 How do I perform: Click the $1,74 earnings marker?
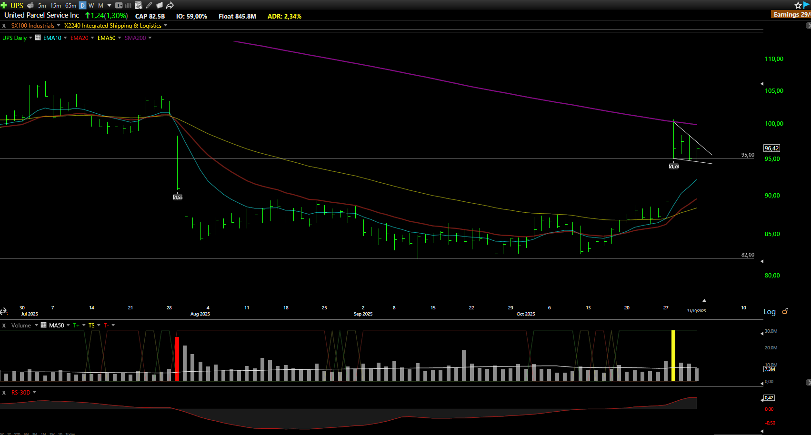click(x=674, y=166)
